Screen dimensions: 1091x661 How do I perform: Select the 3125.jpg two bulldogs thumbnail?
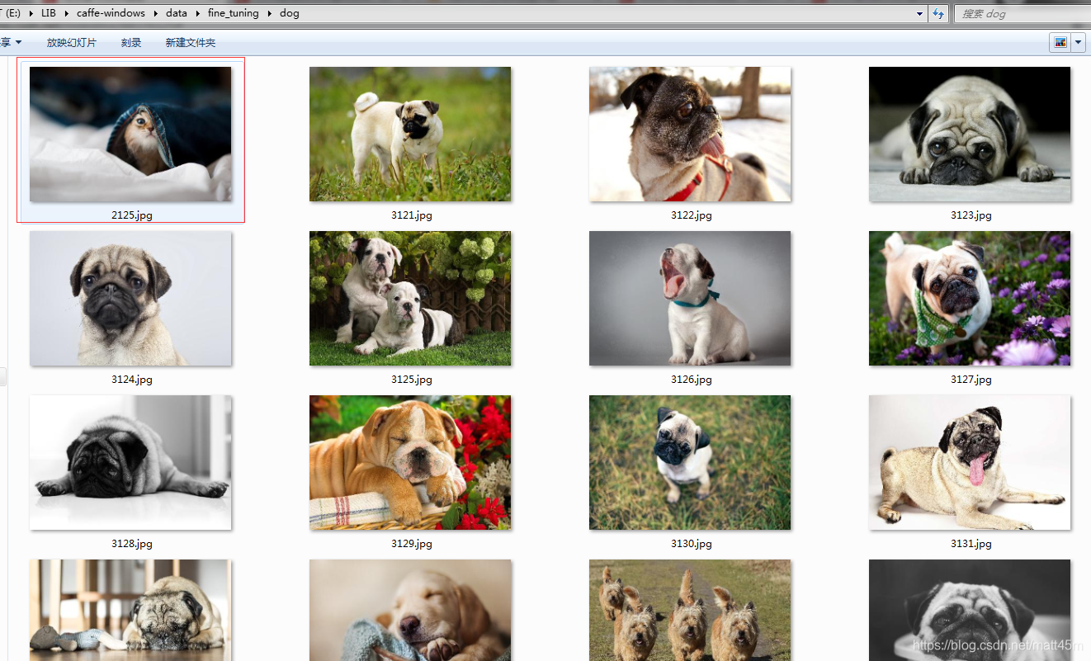coord(410,298)
